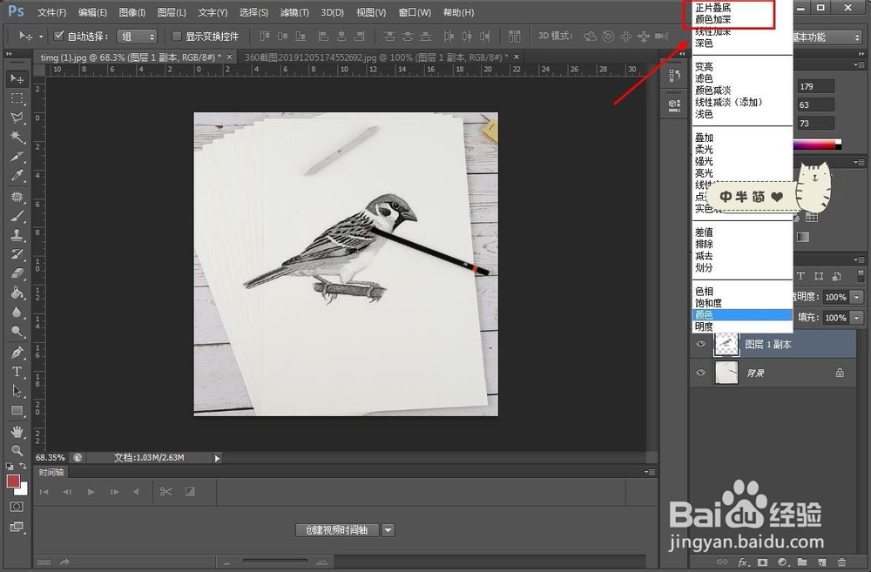Image resolution: width=871 pixels, height=572 pixels.
Task: Open the 基本功能 workspace dropdown
Action: pyautogui.click(x=827, y=37)
